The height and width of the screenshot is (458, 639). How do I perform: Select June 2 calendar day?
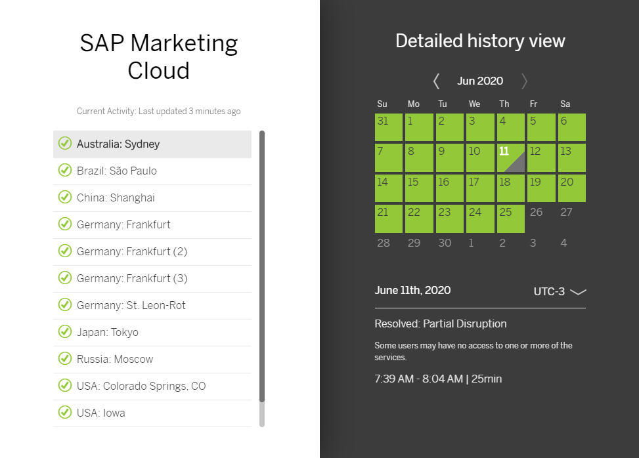pyautogui.click(x=449, y=127)
